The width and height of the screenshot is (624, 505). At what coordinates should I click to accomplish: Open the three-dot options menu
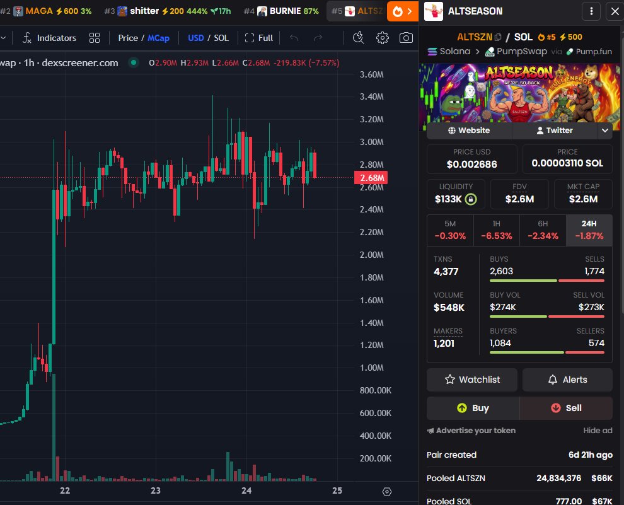[591, 11]
